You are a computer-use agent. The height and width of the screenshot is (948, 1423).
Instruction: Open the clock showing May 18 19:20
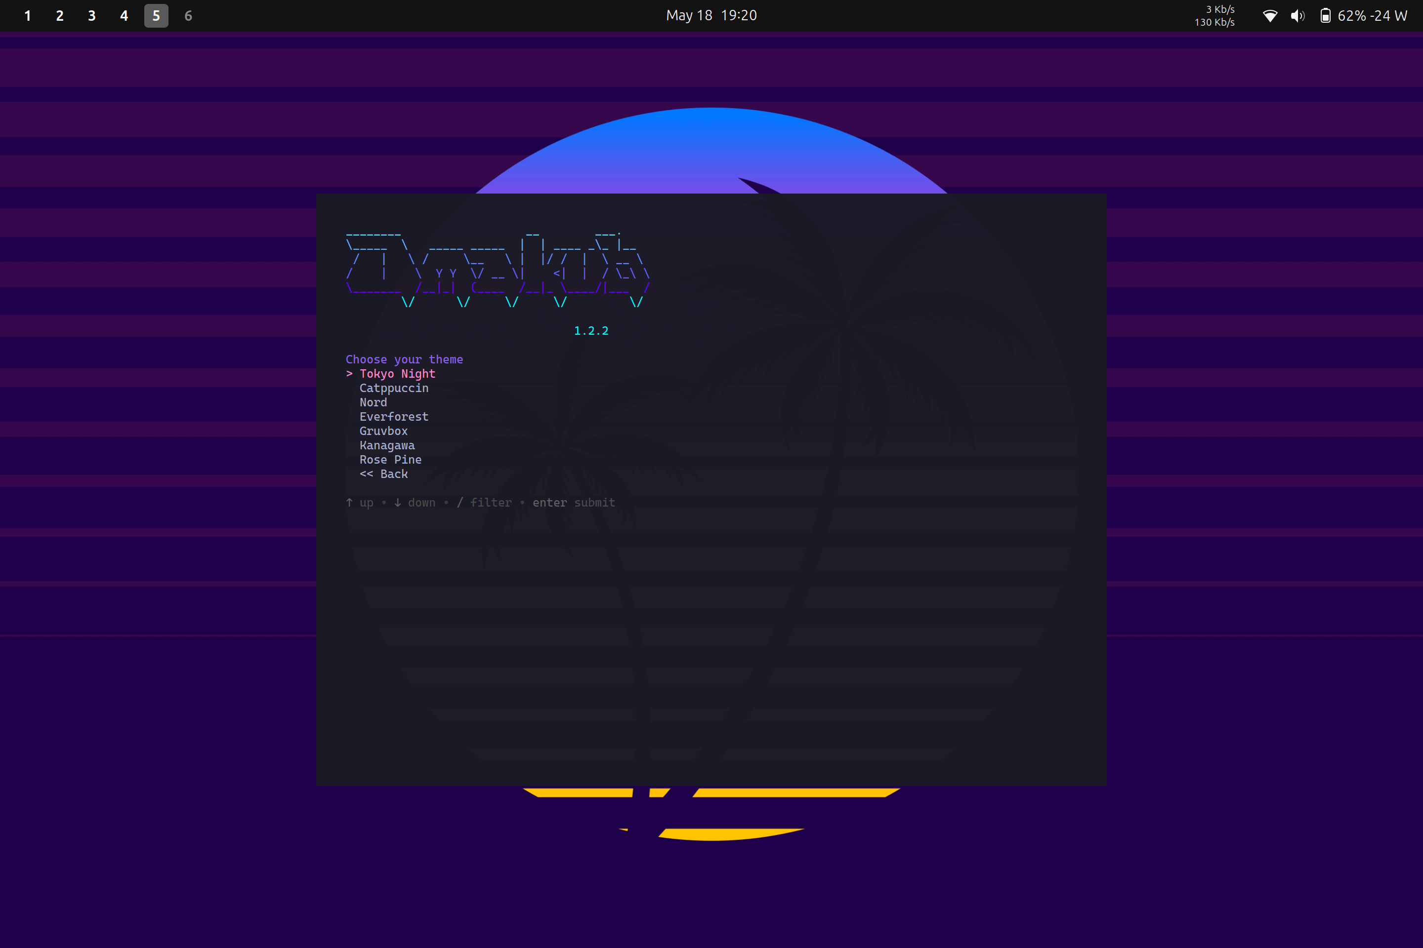point(711,16)
